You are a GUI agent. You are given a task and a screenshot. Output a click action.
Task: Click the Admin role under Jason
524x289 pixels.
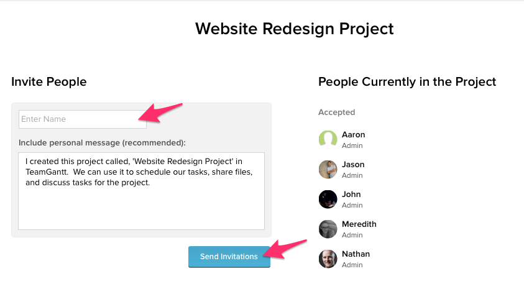click(x=352, y=175)
